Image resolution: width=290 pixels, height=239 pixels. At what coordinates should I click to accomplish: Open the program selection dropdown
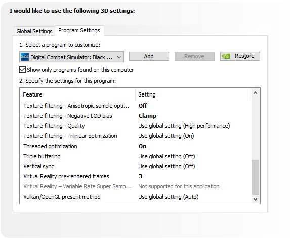[71, 57]
